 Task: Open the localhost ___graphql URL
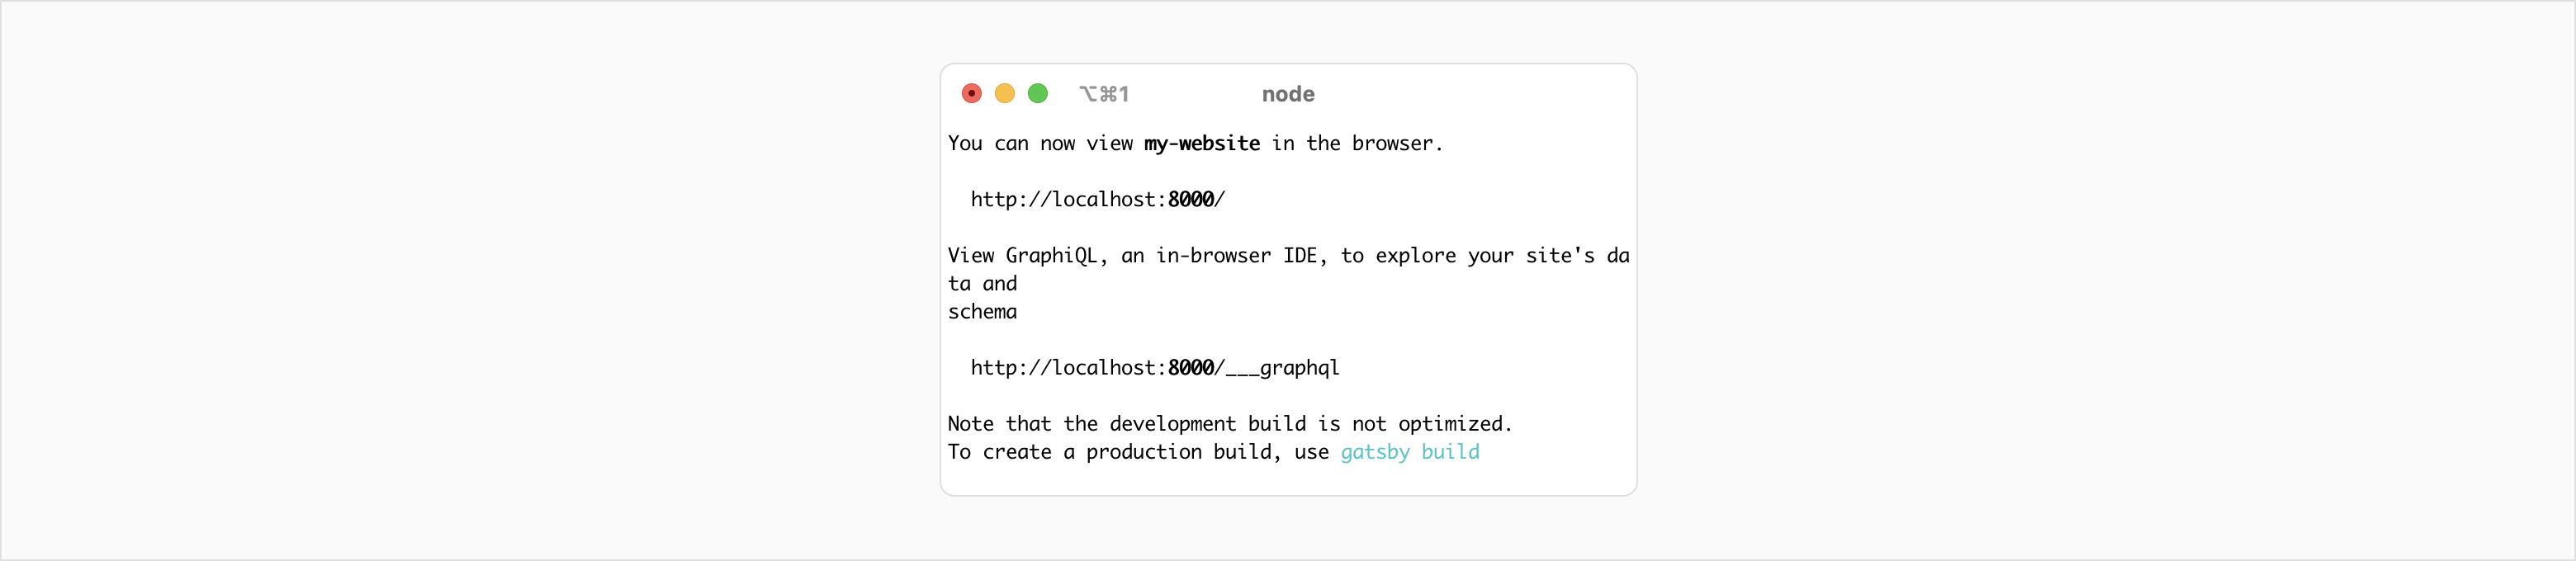(1154, 368)
